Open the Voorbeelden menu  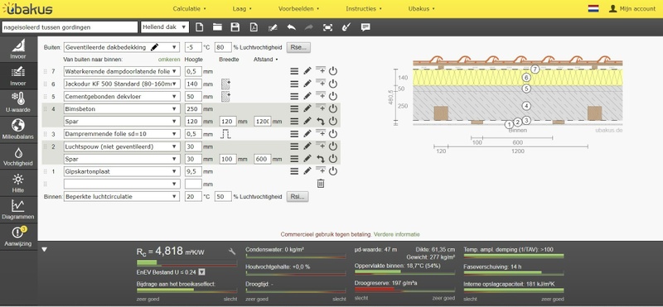(298, 8)
